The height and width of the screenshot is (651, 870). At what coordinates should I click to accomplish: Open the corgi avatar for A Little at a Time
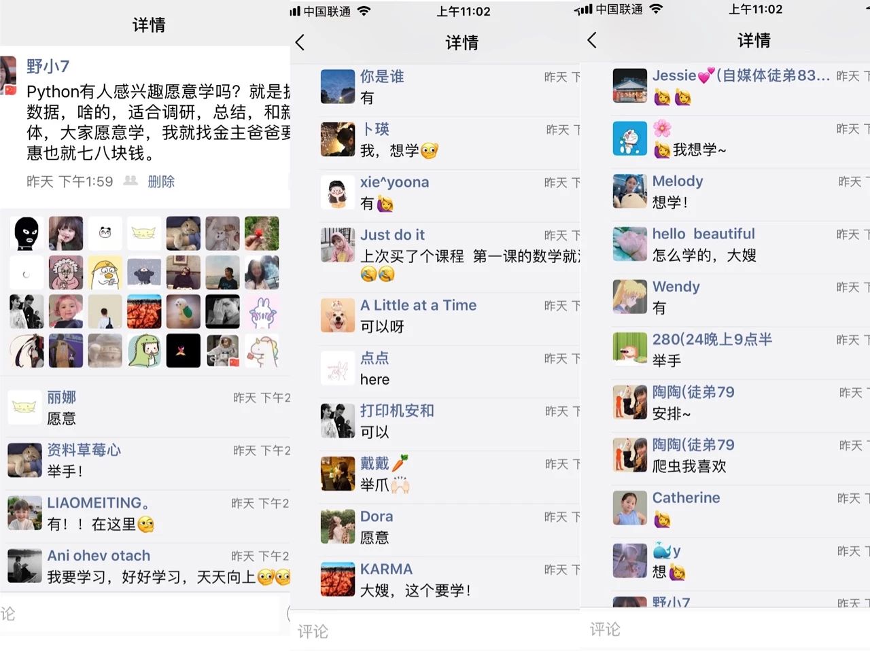338,315
